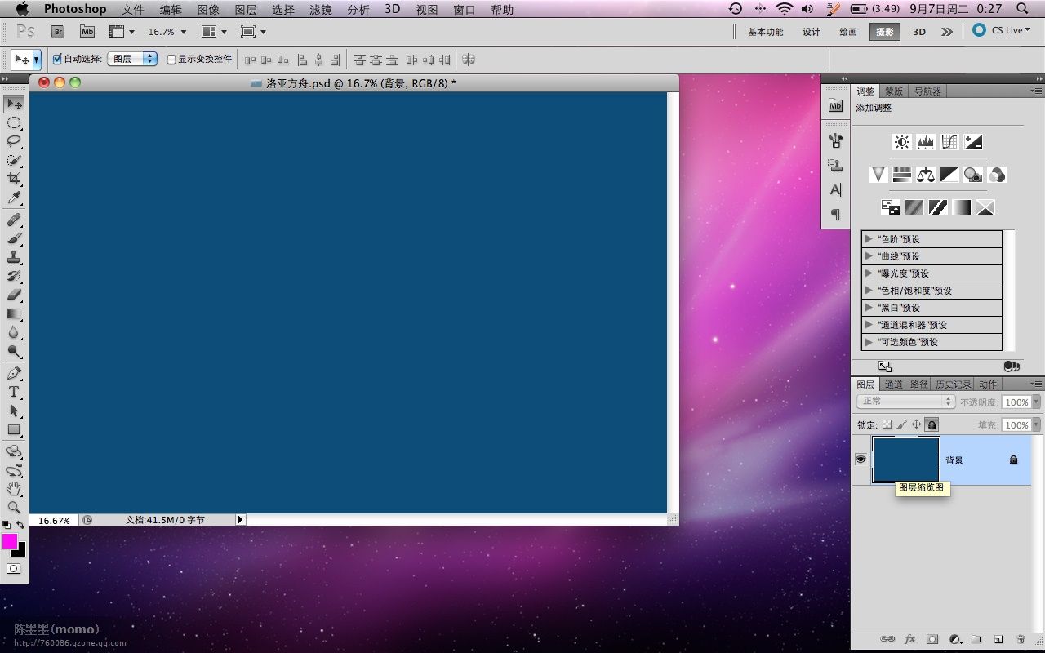This screenshot has width=1045, height=653.
Task: Add an Exposure adjustment
Action: click(972, 142)
